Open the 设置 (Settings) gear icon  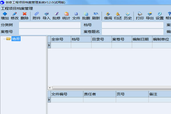(160, 16)
